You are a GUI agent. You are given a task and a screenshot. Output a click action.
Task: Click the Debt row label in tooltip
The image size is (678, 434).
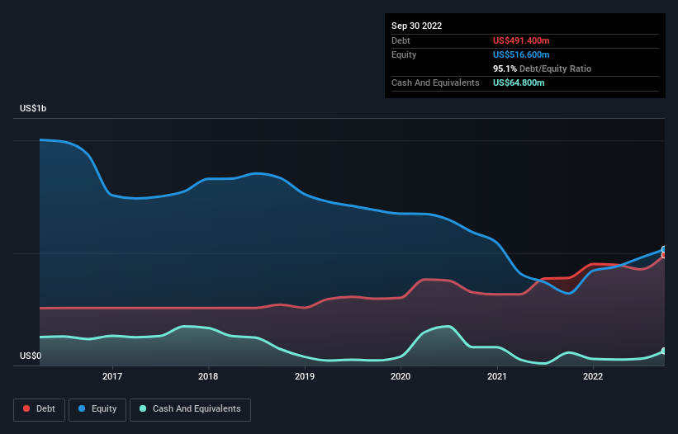pos(401,40)
